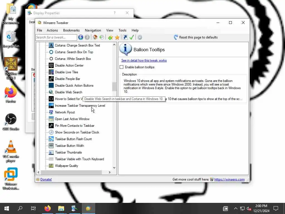Click the tree vertical scrollbar thumb
This screenshot has height=214, width=285.
(x=114, y=87)
